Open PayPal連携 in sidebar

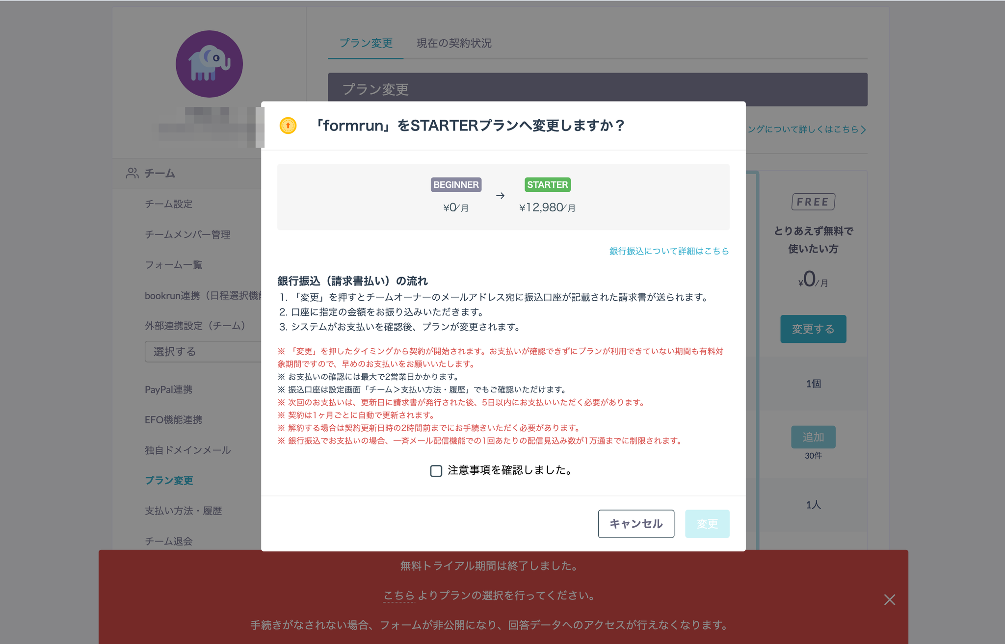pos(168,389)
